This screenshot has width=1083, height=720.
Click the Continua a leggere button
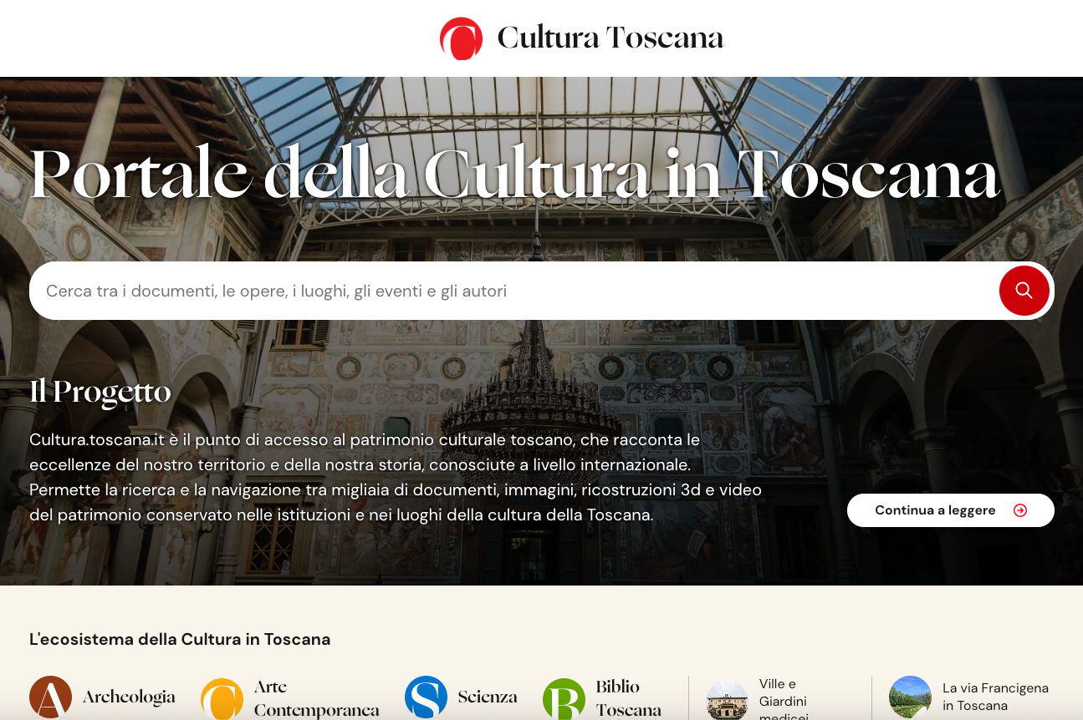point(951,510)
